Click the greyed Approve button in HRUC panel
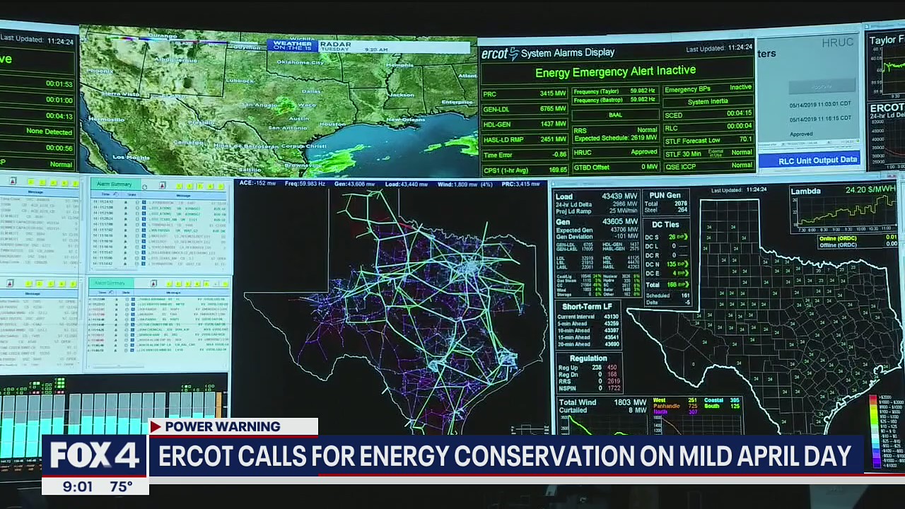Viewport: 905px width, 509px height. click(822, 86)
